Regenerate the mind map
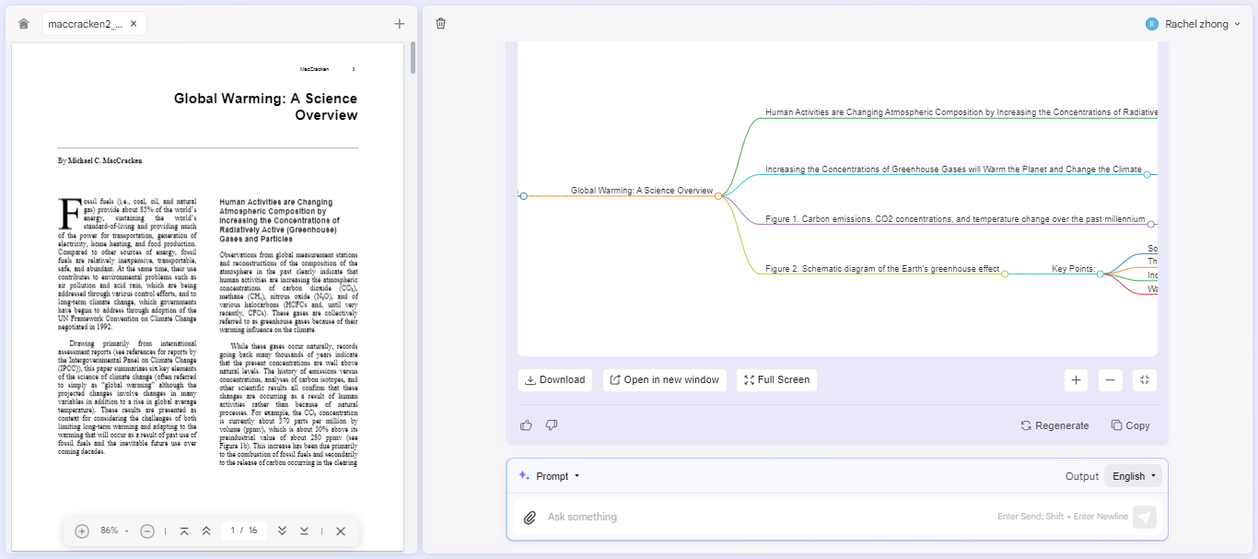Image resolution: width=1258 pixels, height=559 pixels. coord(1054,425)
